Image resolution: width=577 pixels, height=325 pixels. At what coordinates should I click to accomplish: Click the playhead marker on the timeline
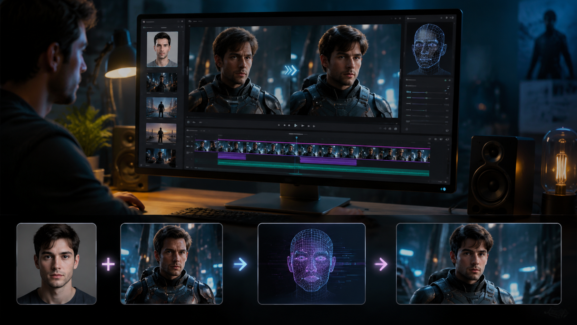[296, 138]
